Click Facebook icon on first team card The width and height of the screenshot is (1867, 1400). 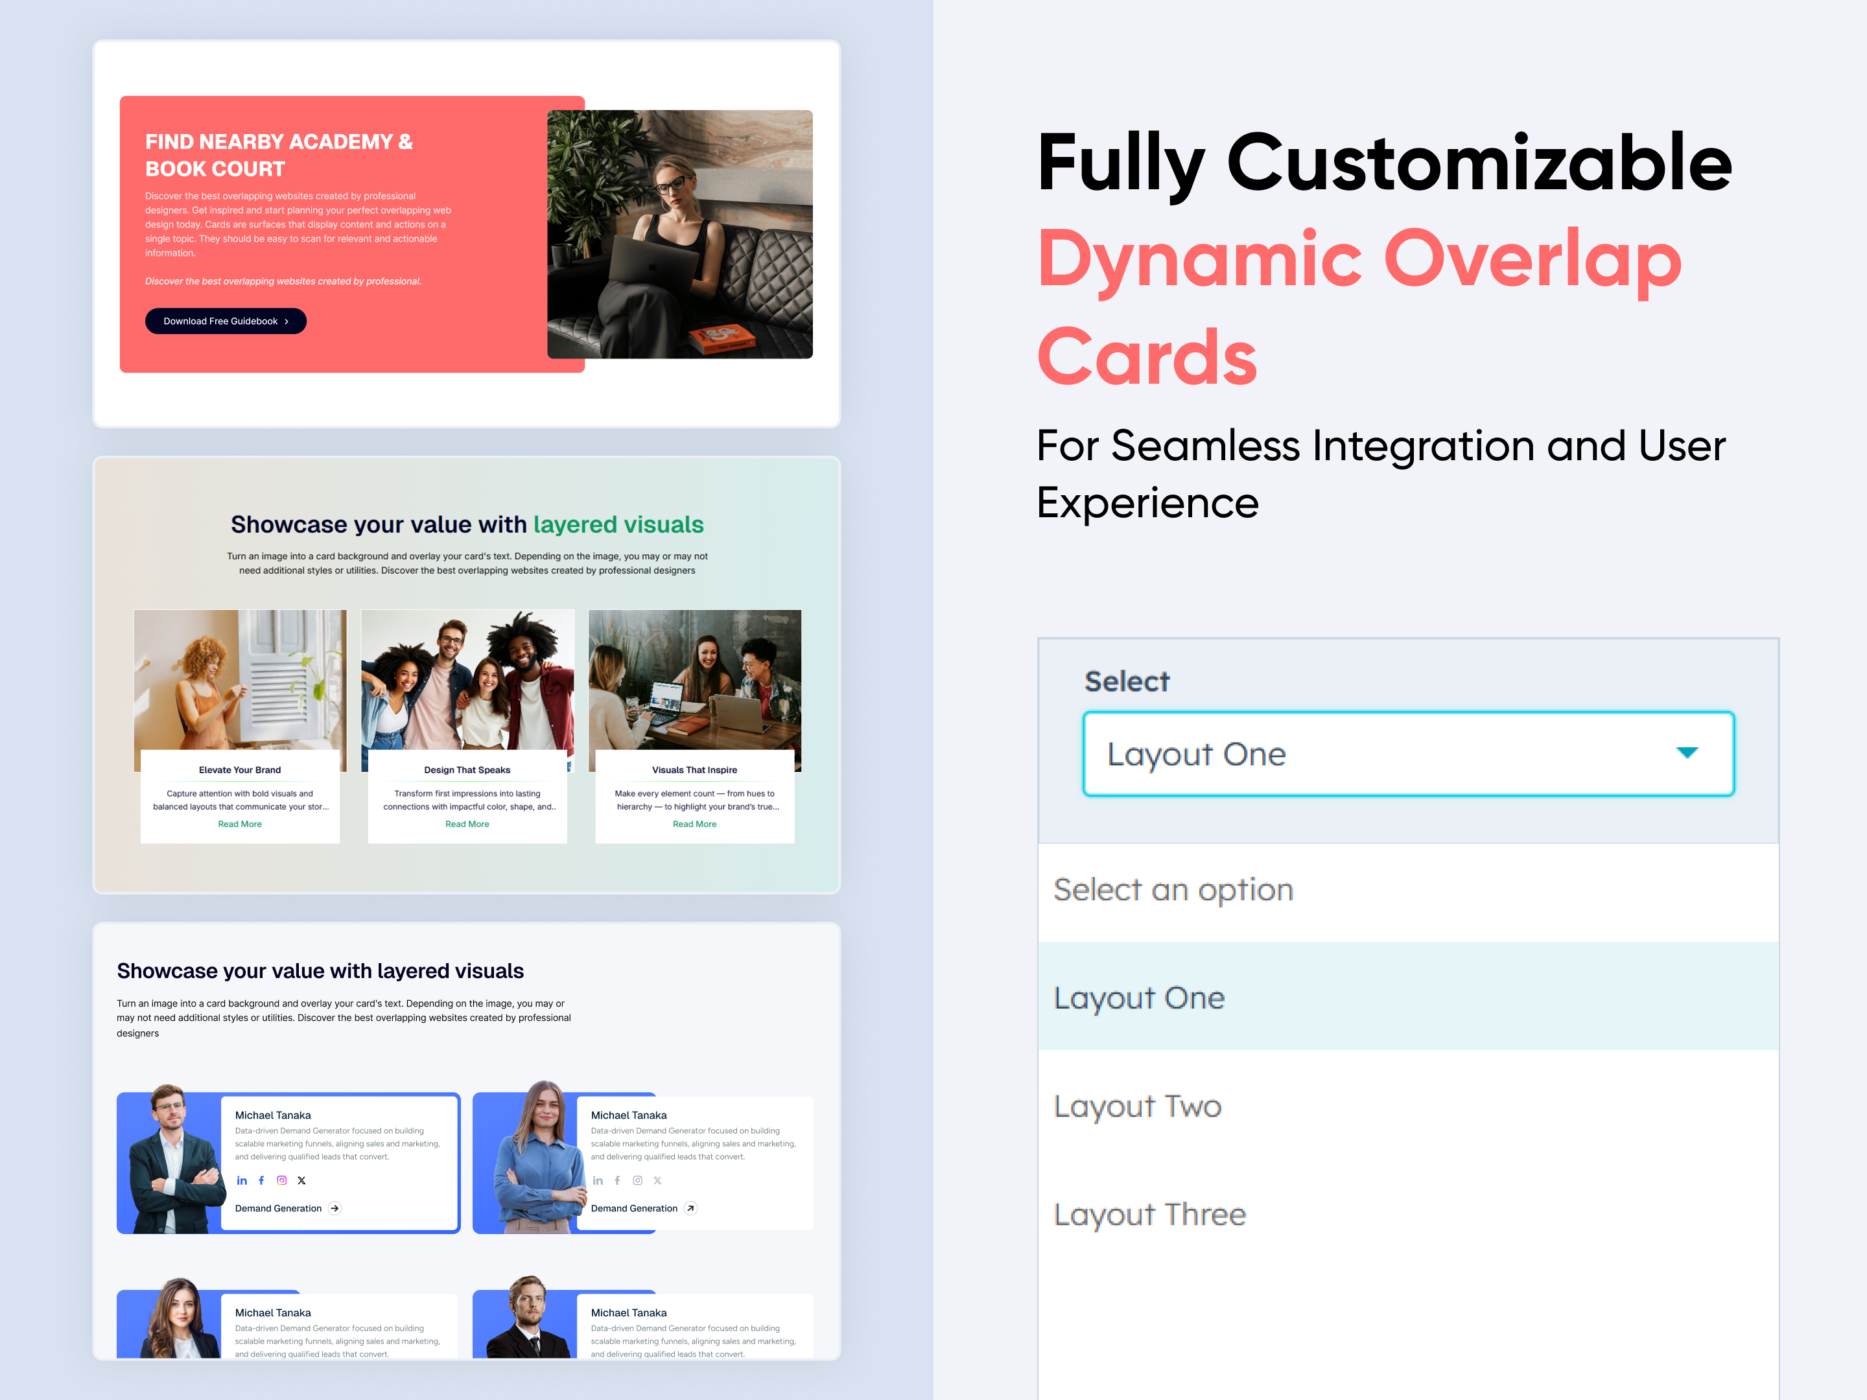pyautogui.click(x=262, y=1180)
